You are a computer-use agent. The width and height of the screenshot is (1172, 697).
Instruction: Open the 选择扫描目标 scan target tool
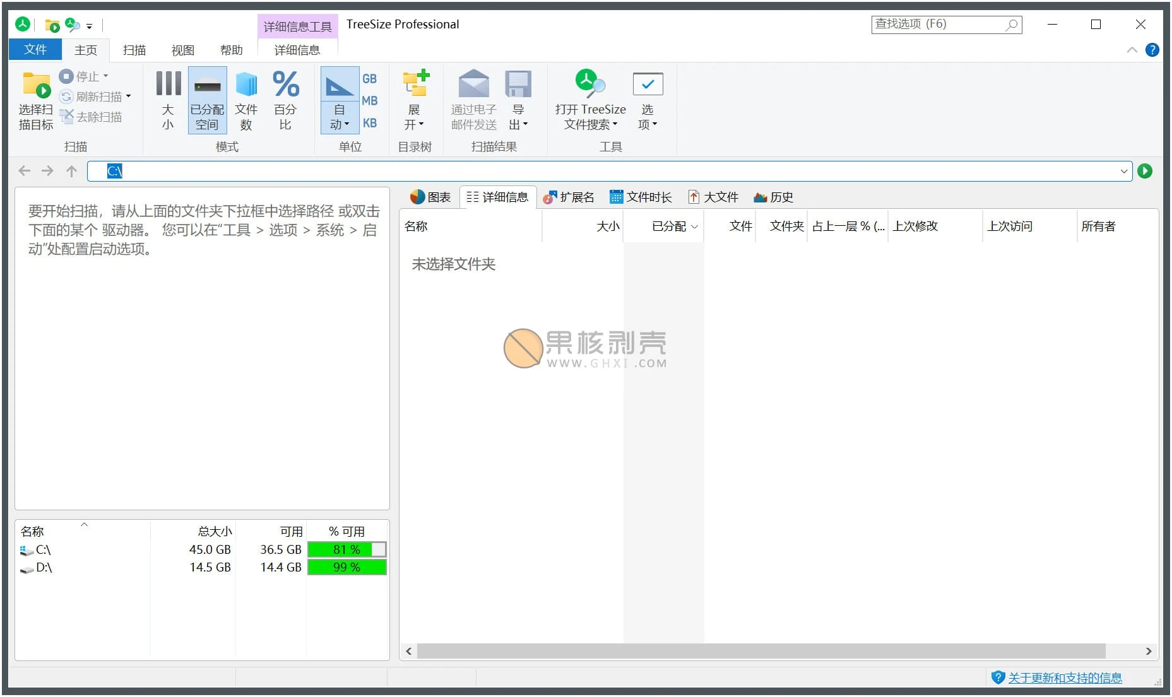[x=35, y=100]
